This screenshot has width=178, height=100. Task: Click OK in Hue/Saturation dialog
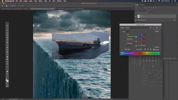pyautogui.click(x=157, y=28)
